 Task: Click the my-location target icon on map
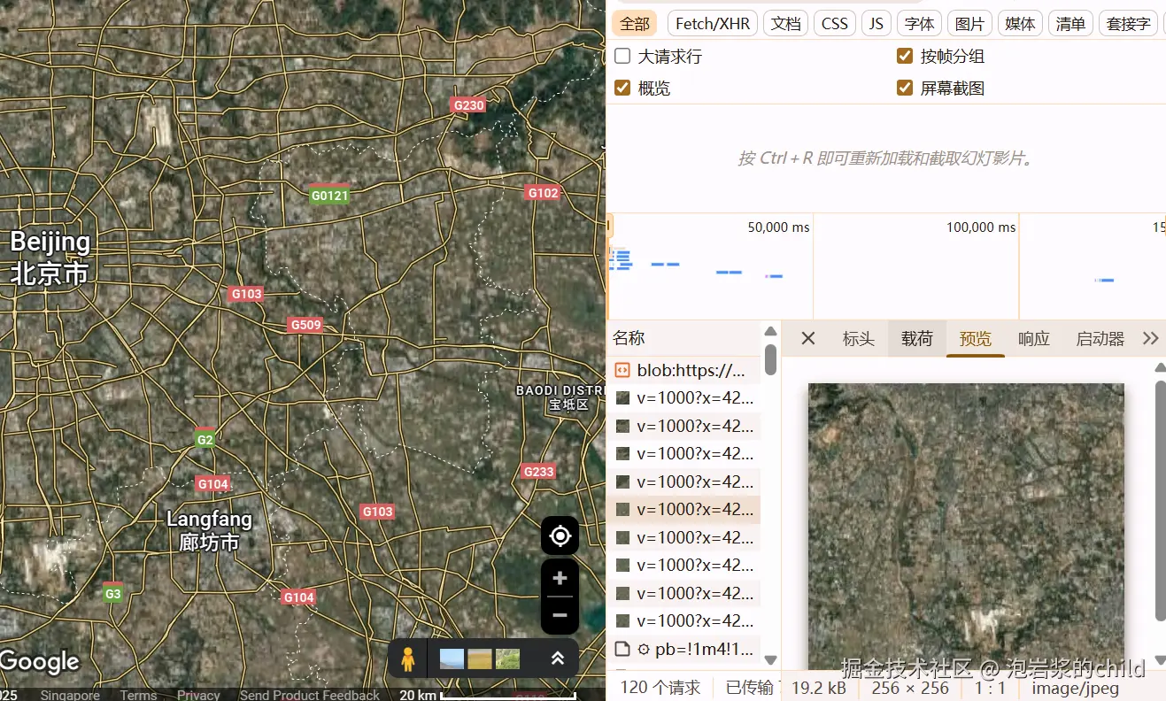560,535
